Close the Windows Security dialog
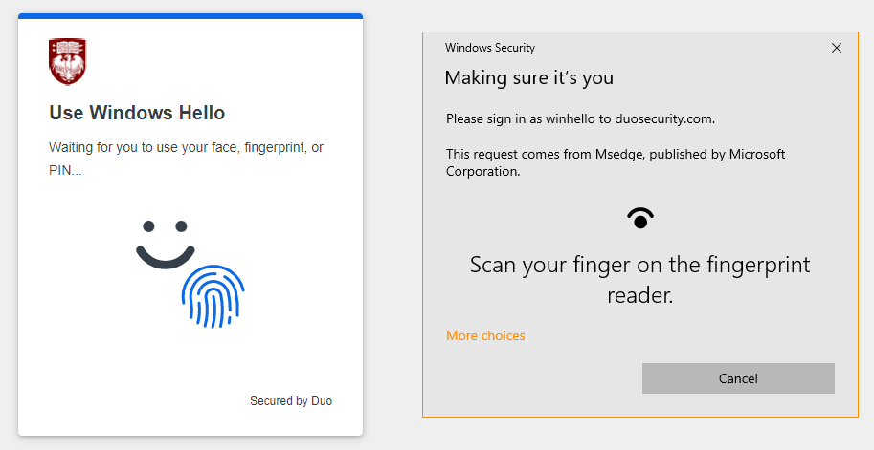The image size is (874, 450). (x=837, y=48)
